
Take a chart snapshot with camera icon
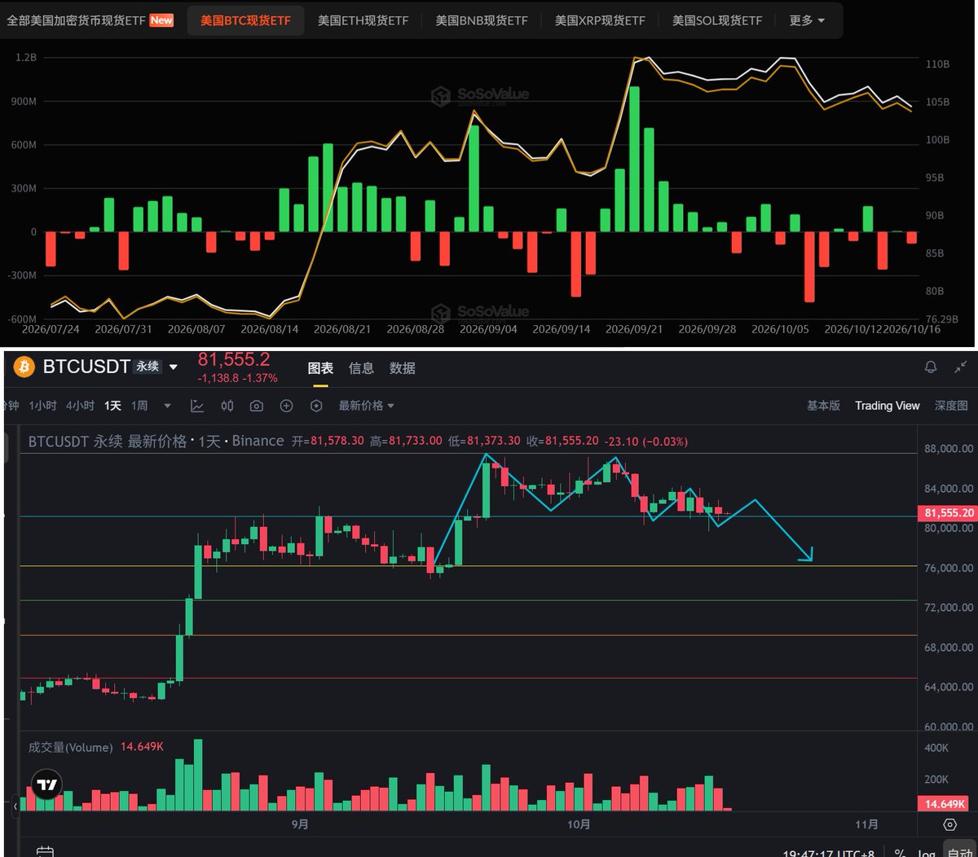[257, 406]
